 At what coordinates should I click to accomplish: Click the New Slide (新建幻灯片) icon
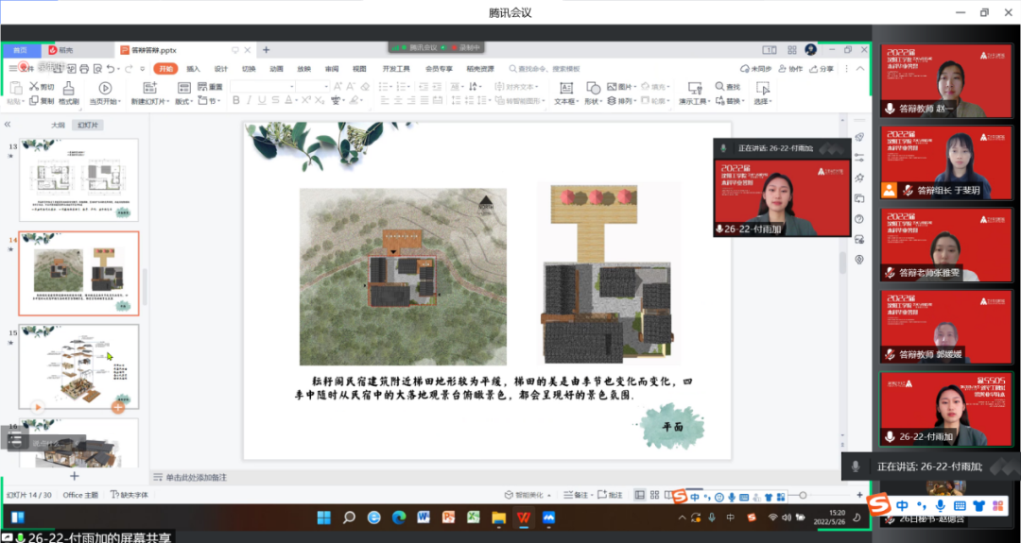click(149, 88)
